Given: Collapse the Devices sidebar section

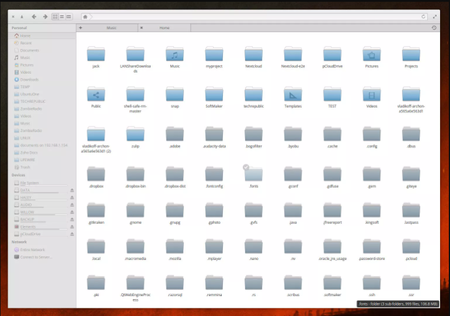Looking at the screenshot, I should [18, 175].
